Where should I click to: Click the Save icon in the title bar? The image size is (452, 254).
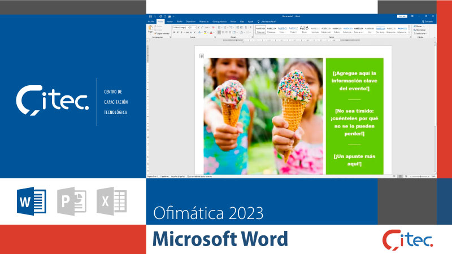point(149,16)
